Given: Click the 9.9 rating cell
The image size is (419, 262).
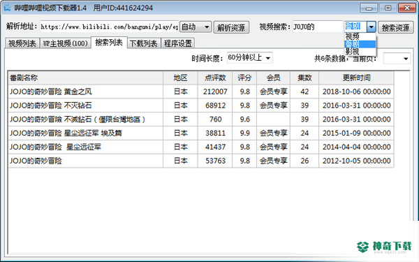Looking at the screenshot, I should (x=245, y=133).
